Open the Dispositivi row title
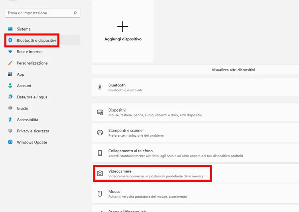Screen dimensions: 299x212 click(117, 110)
